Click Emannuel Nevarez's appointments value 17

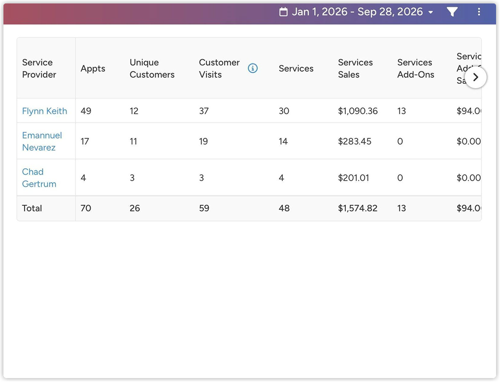(85, 141)
